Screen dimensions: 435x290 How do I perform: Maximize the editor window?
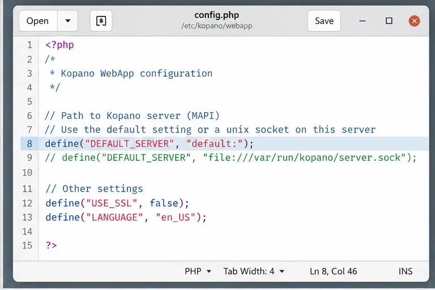(x=389, y=21)
